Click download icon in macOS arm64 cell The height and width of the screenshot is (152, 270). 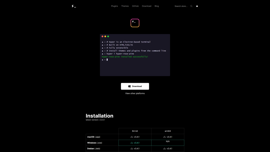165,137
